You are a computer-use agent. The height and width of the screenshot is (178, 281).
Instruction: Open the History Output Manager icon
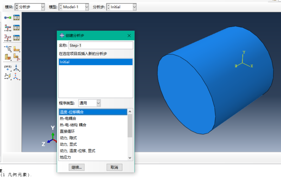17,38
